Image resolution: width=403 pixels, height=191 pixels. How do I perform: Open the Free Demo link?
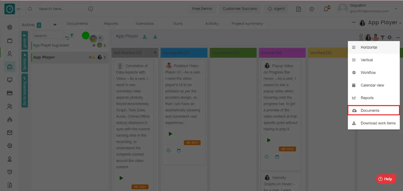click(x=202, y=9)
